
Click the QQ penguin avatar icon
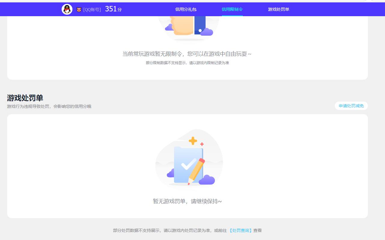coord(67,9)
